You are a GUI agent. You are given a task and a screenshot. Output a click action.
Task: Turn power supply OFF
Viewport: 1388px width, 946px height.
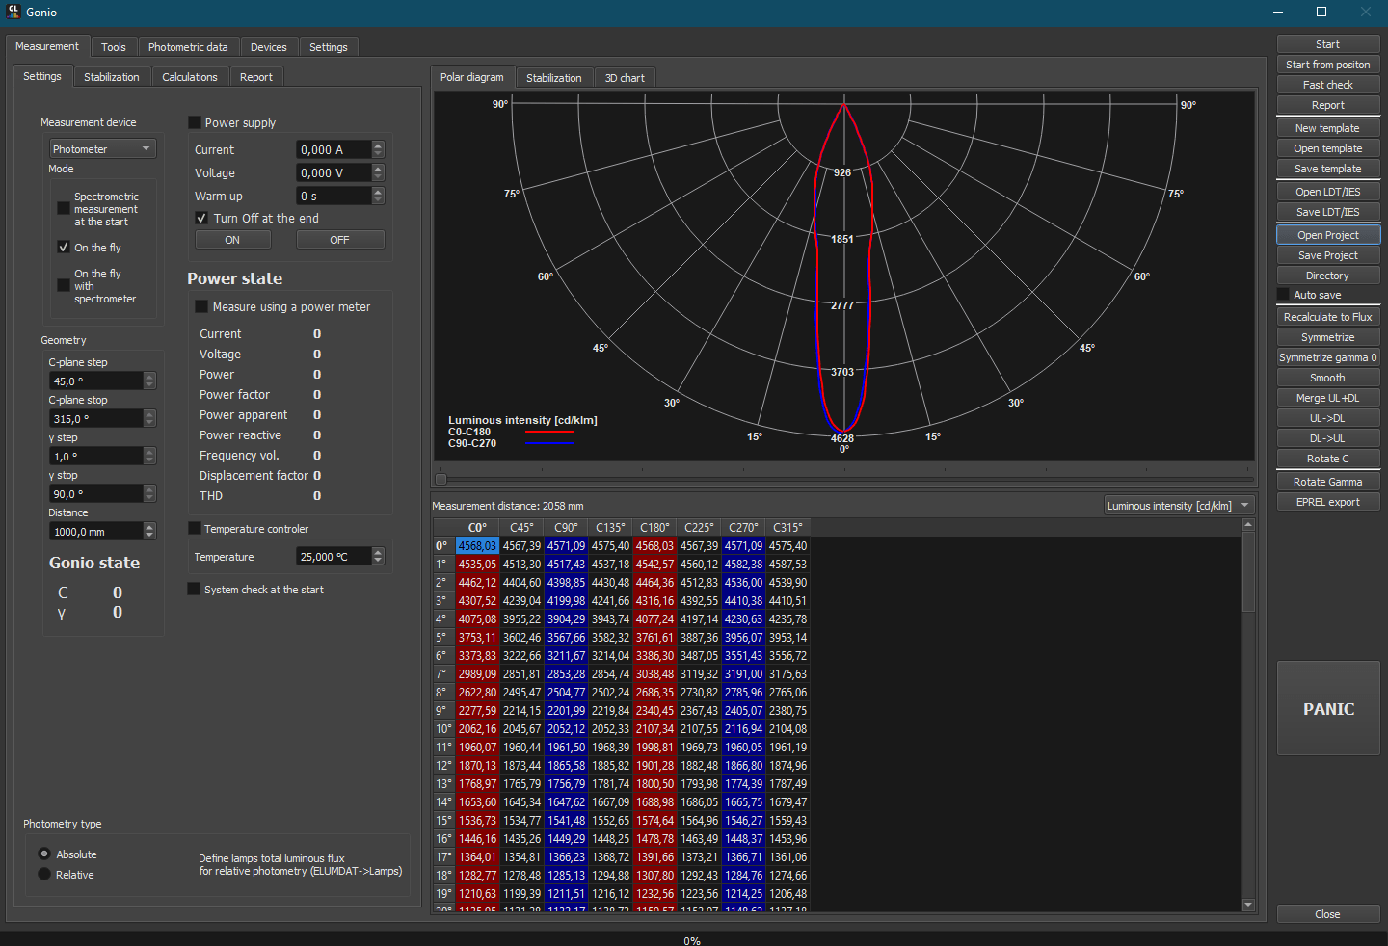340,240
